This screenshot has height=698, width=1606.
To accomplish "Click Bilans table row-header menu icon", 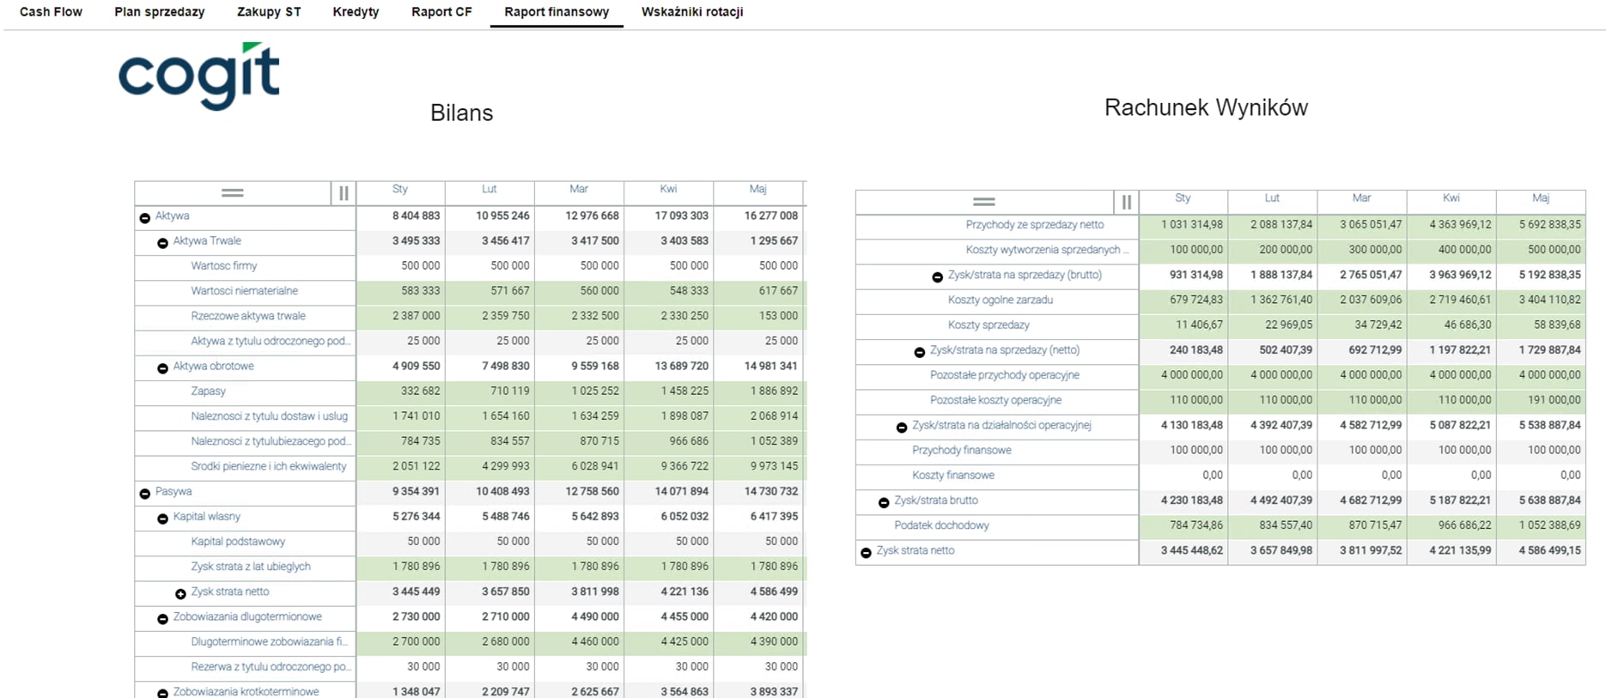I will [x=232, y=193].
